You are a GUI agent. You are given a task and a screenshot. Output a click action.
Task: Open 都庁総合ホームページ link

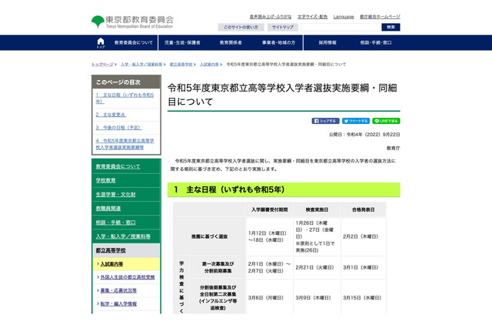380,17
